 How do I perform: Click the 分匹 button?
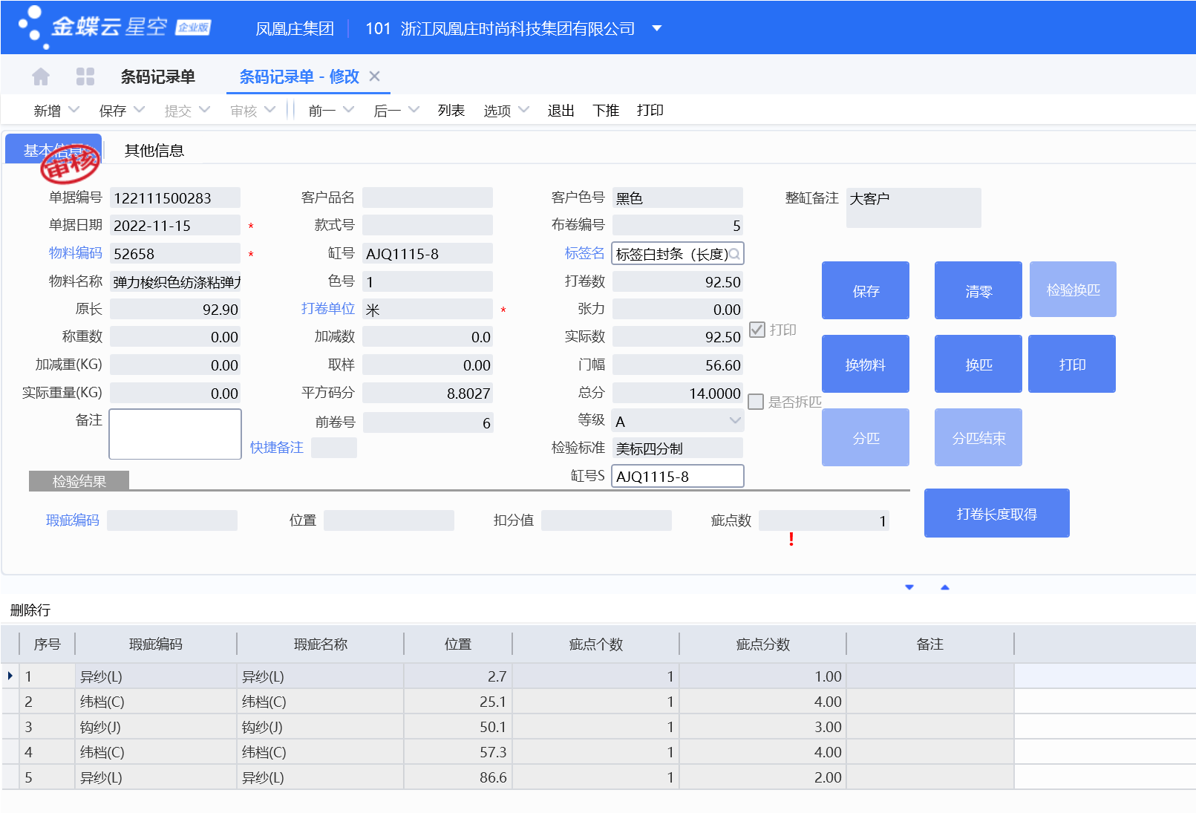(x=866, y=437)
